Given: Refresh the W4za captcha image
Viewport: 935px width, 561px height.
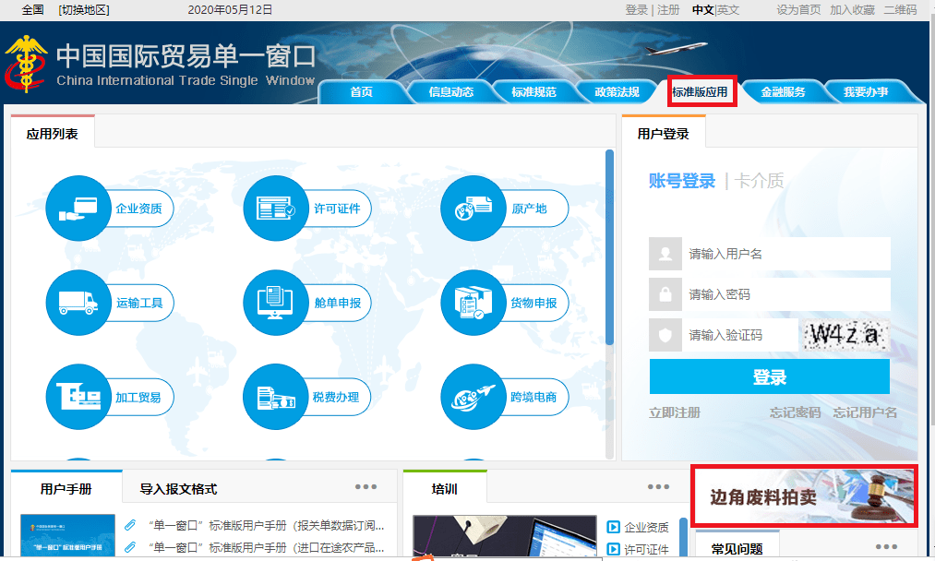Looking at the screenshot, I should (x=846, y=335).
